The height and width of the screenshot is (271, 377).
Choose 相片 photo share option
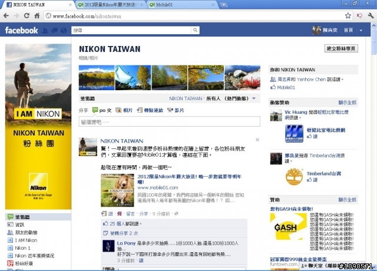click(x=124, y=110)
